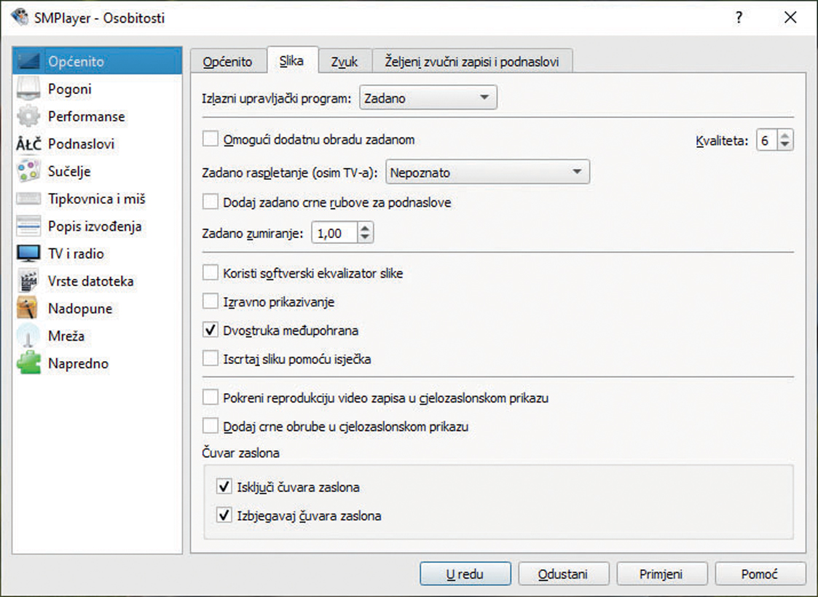Click the question mark help button in title bar

(740, 18)
